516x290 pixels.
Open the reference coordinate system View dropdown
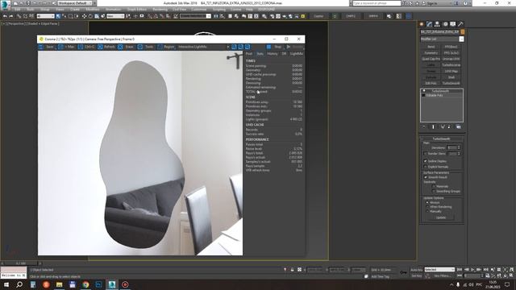point(115,16)
